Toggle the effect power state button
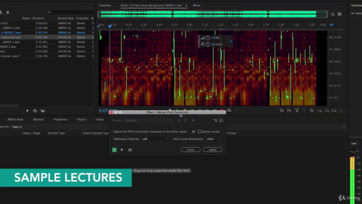 point(114,150)
